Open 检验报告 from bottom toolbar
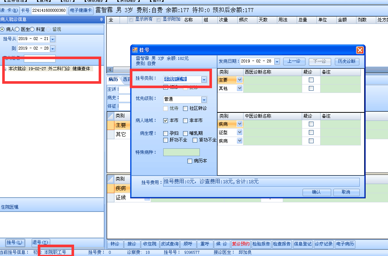The image size is (388, 256). coord(261,244)
